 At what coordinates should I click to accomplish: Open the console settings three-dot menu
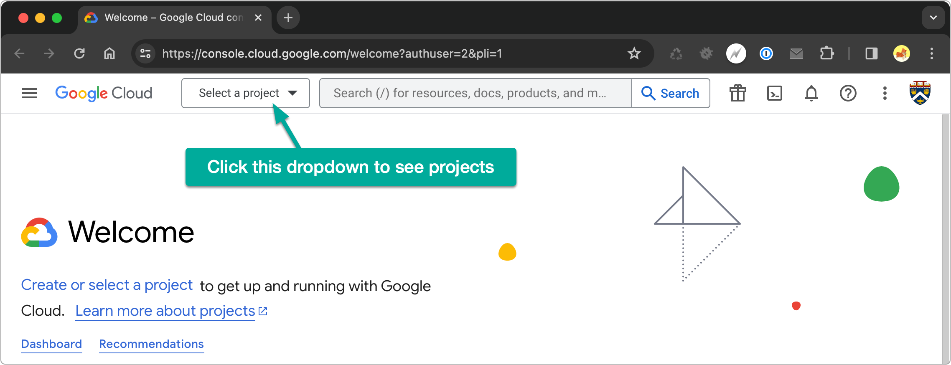[885, 93]
